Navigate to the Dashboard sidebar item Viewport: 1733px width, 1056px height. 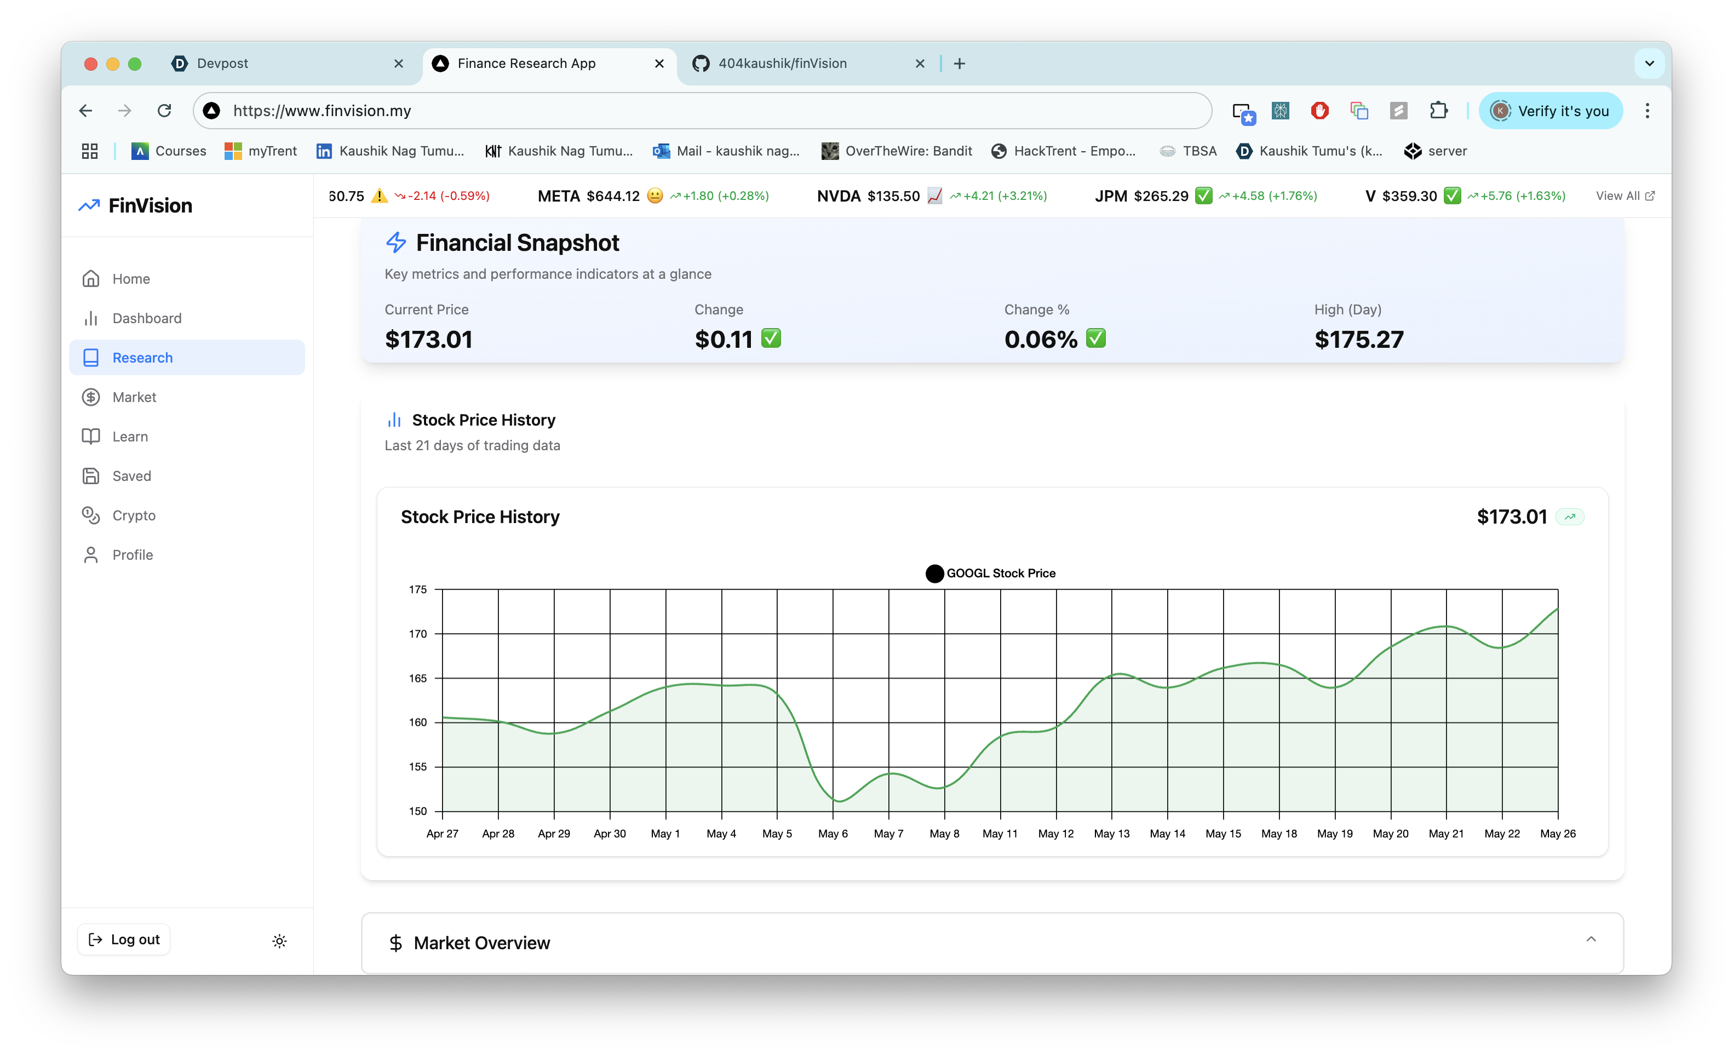(x=146, y=319)
